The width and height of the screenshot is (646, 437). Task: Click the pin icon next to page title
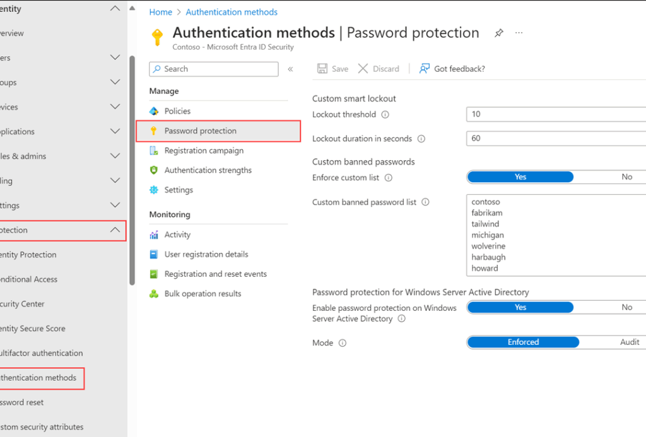pyautogui.click(x=499, y=33)
